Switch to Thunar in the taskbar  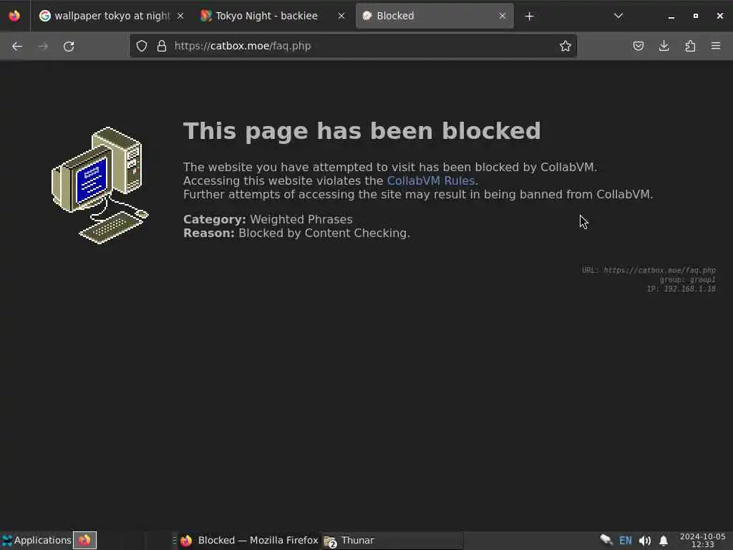(x=393, y=540)
